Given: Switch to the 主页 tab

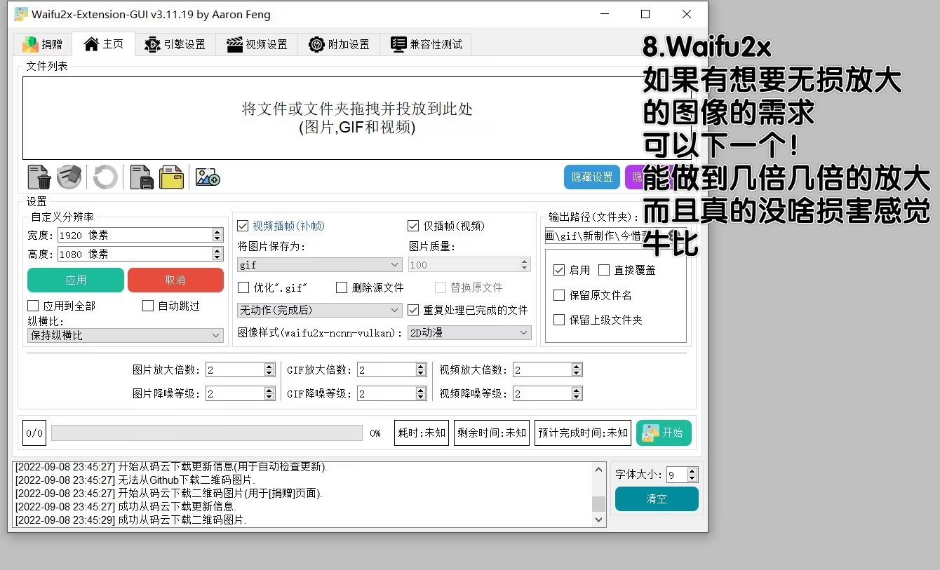Looking at the screenshot, I should pos(104,43).
